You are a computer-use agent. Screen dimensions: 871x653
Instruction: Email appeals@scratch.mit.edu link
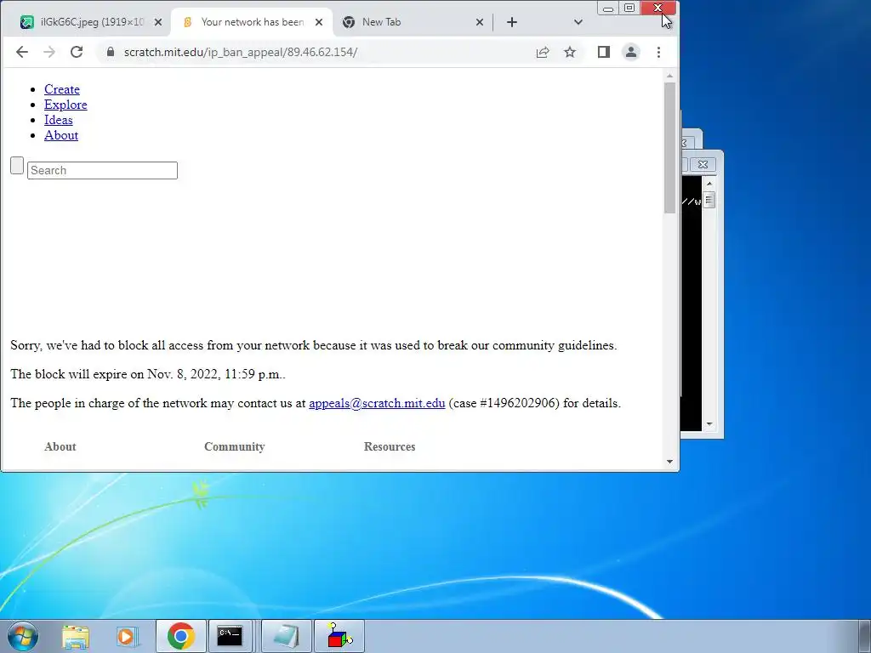point(377,403)
